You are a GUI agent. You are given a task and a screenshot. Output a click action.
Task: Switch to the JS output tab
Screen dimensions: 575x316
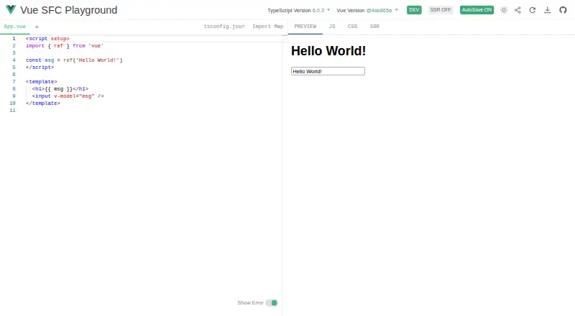click(x=332, y=27)
